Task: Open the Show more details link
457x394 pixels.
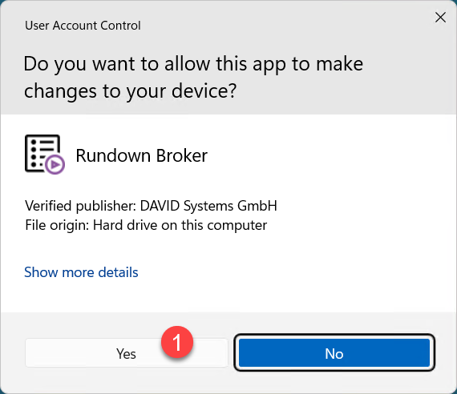Action: point(81,272)
